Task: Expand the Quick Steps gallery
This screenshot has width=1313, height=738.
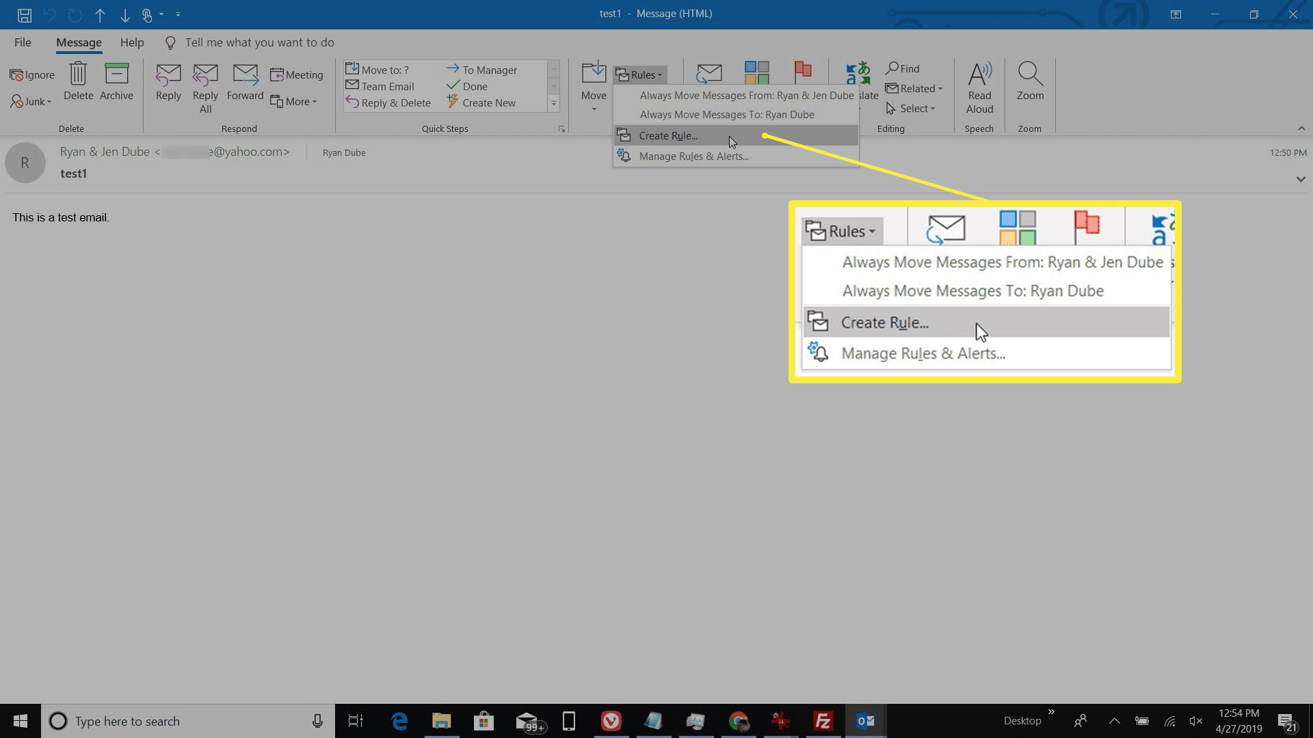Action: click(x=554, y=103)
